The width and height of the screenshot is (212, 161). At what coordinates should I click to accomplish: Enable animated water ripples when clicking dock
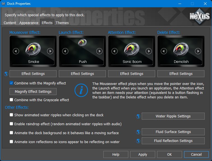(11, 115)
